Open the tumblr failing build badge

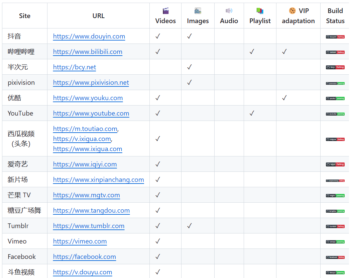click(335, 226)
